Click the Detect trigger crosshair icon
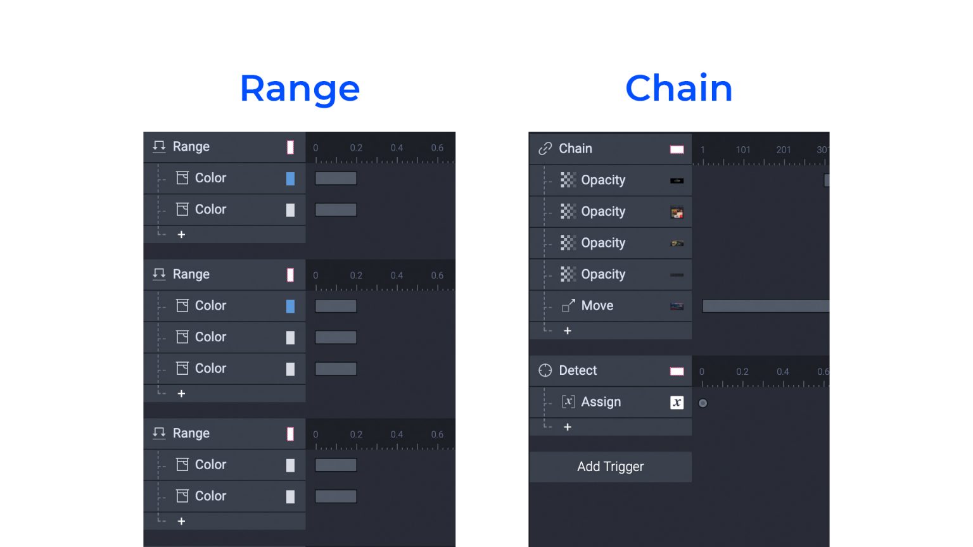Image resolution: width=973 pixels, height=547 pixels. (545, 370)
